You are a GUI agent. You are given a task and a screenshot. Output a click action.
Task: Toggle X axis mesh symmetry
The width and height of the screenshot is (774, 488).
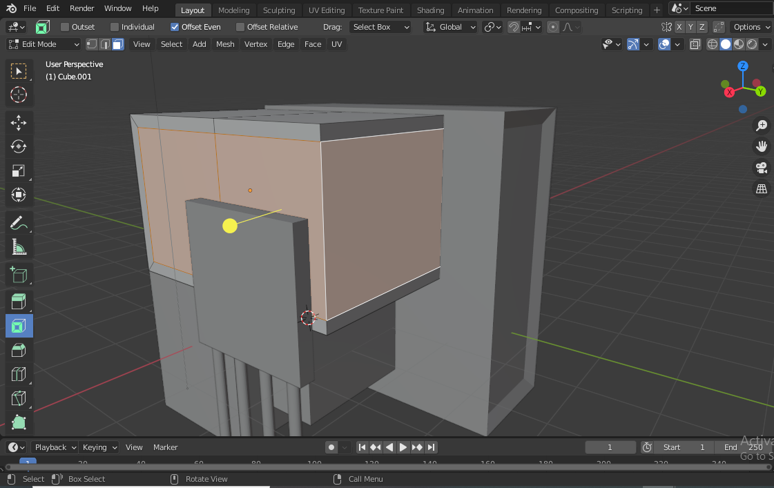coord(679,27)
